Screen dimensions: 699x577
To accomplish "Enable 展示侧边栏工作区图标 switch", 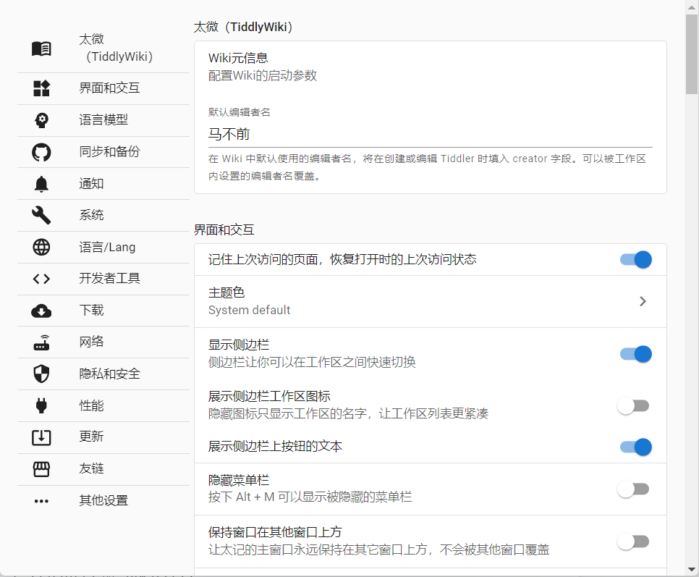I will click(633, 405).
